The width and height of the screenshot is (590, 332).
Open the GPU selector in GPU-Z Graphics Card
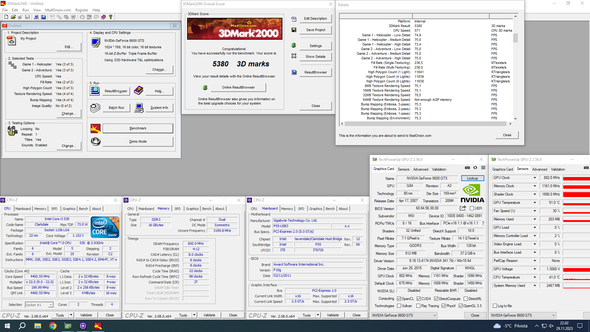click(x=404, y=315)
